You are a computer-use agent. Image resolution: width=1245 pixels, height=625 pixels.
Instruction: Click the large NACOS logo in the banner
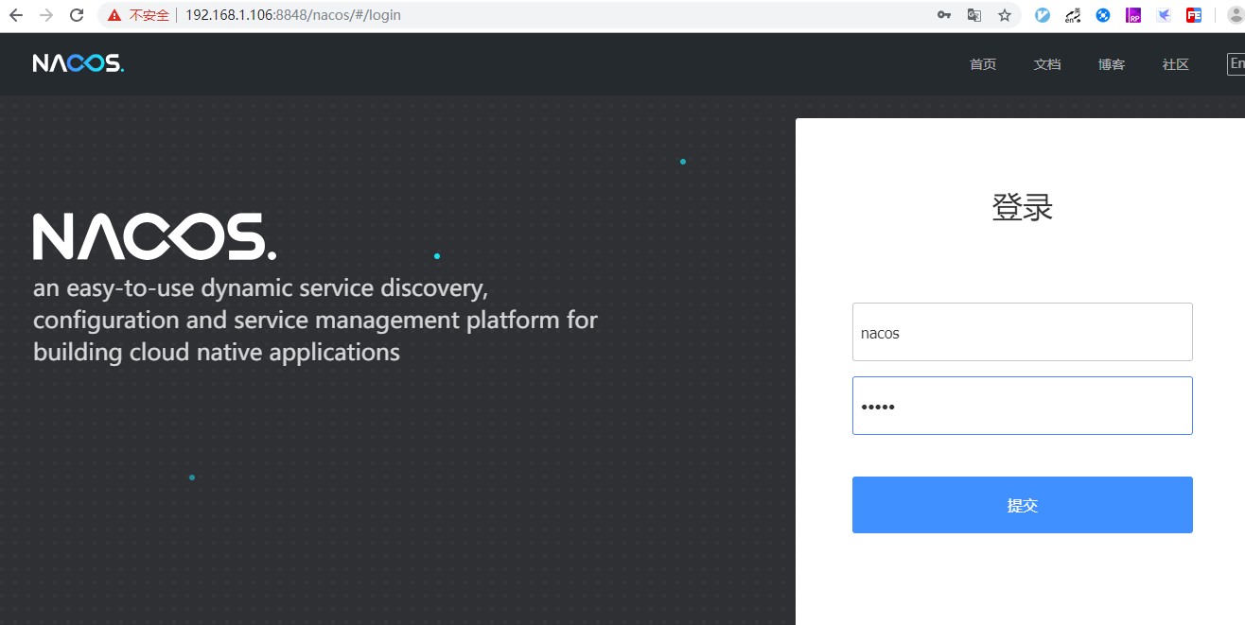coord(155,236)
